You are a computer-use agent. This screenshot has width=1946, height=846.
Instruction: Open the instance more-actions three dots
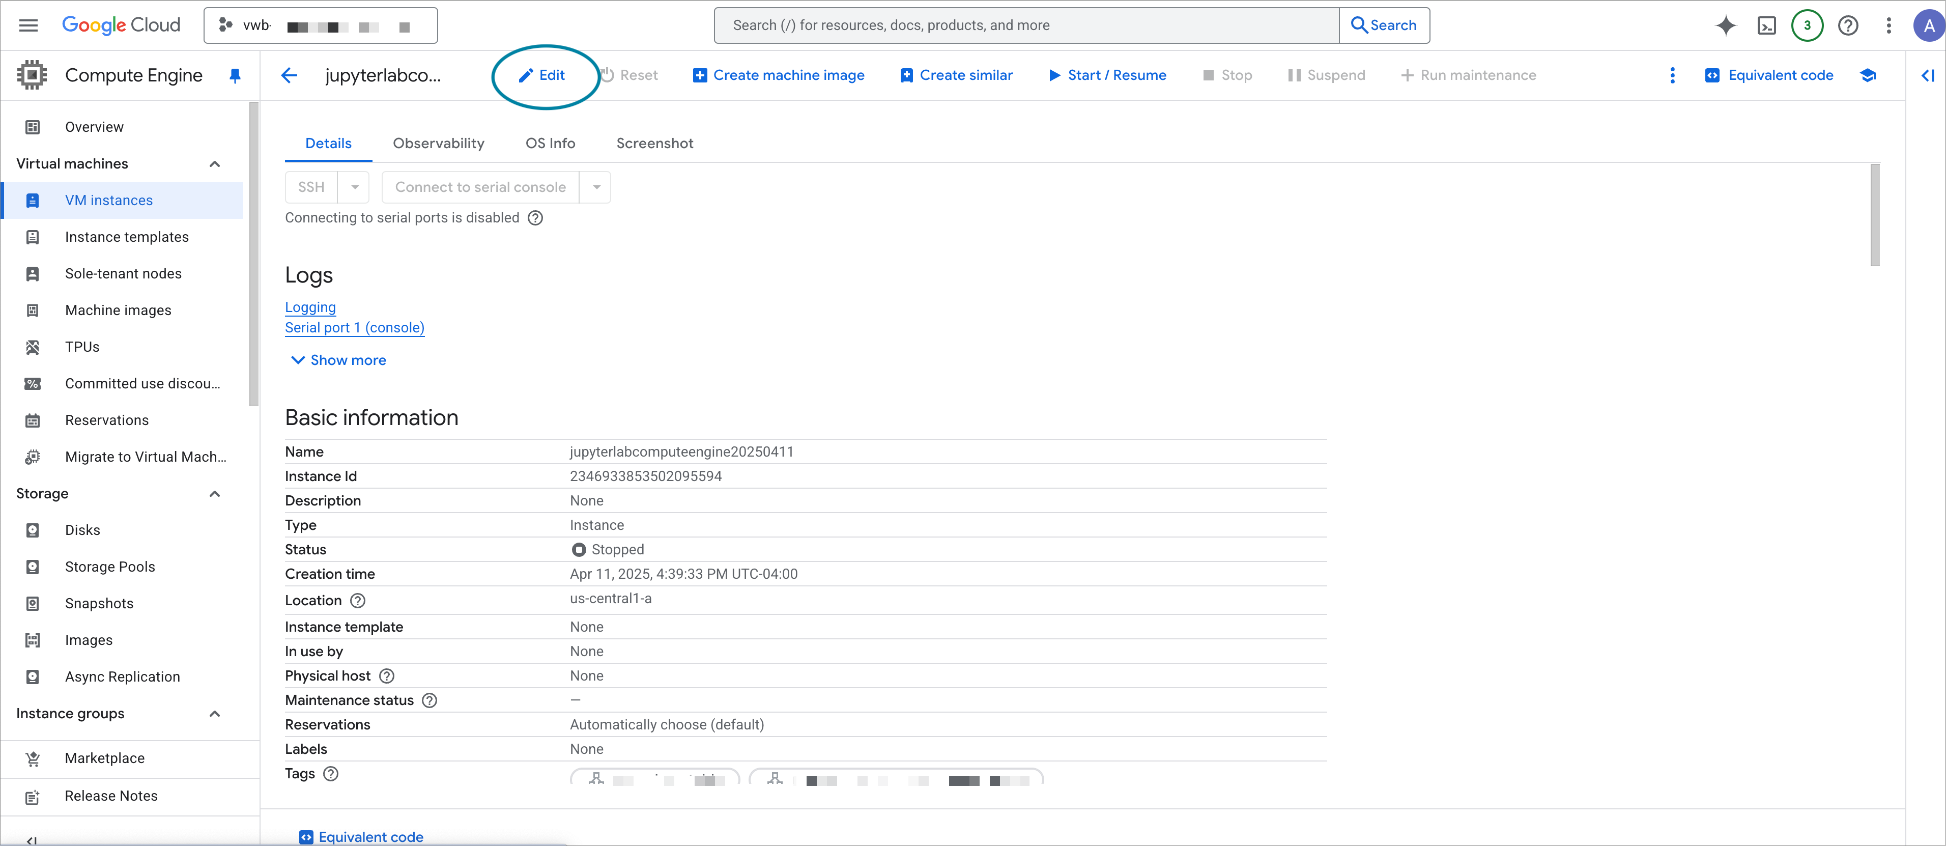(x=1672, y=75)
